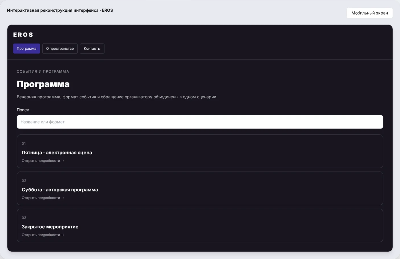Click the large Программа page heading
The height and width of the screenshot is (259, 400).
(x=43, y=84)
